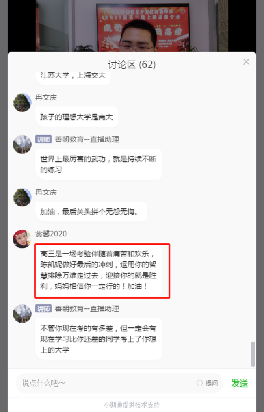Image resolution: width=264 pixels, height=412 pixels.
Task: Click the 世界上最厉害的武功 message bubble
Action: coord(99,164)
